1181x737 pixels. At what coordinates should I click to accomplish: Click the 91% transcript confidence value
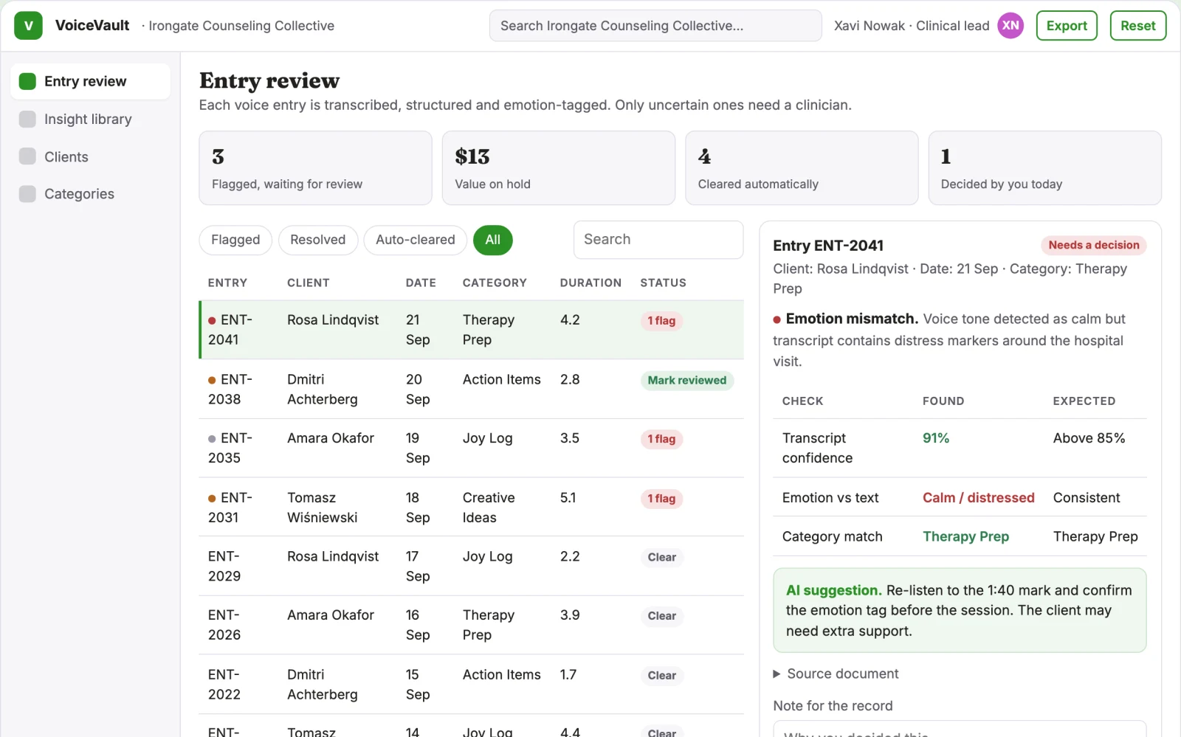[936, 438]
